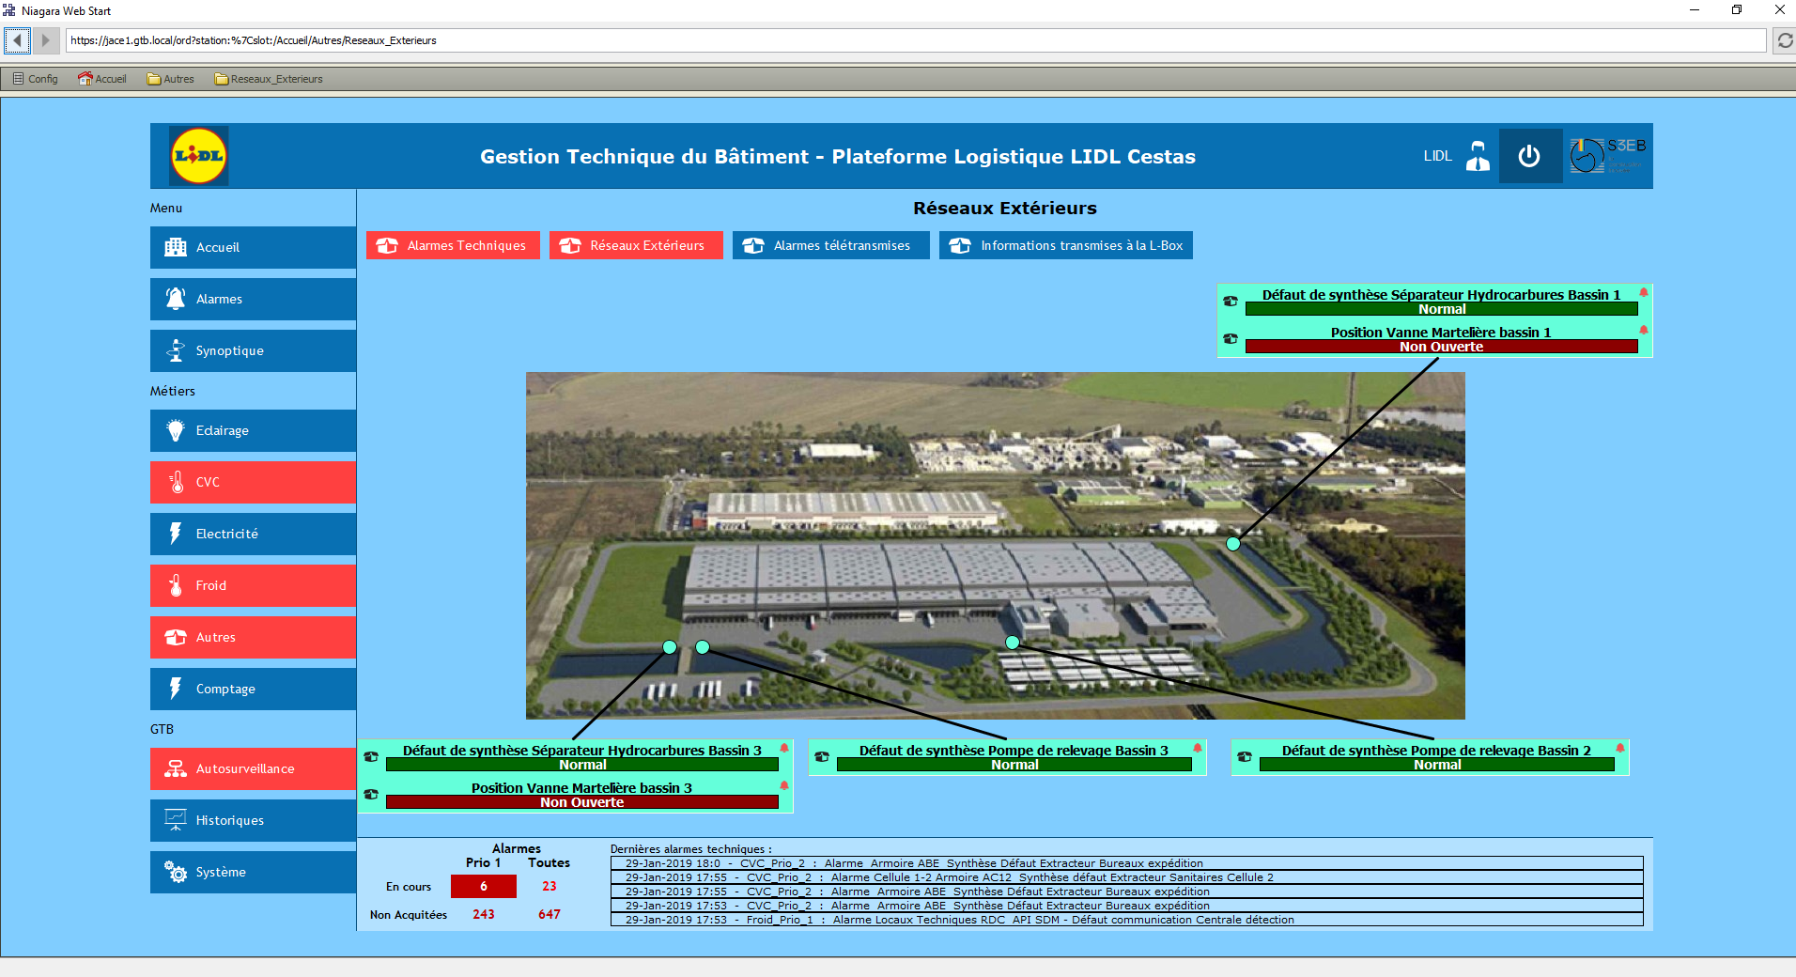The image size is (1796, 977).
Task: Click the Toutes en cours count 23
Action: (550, 886)
